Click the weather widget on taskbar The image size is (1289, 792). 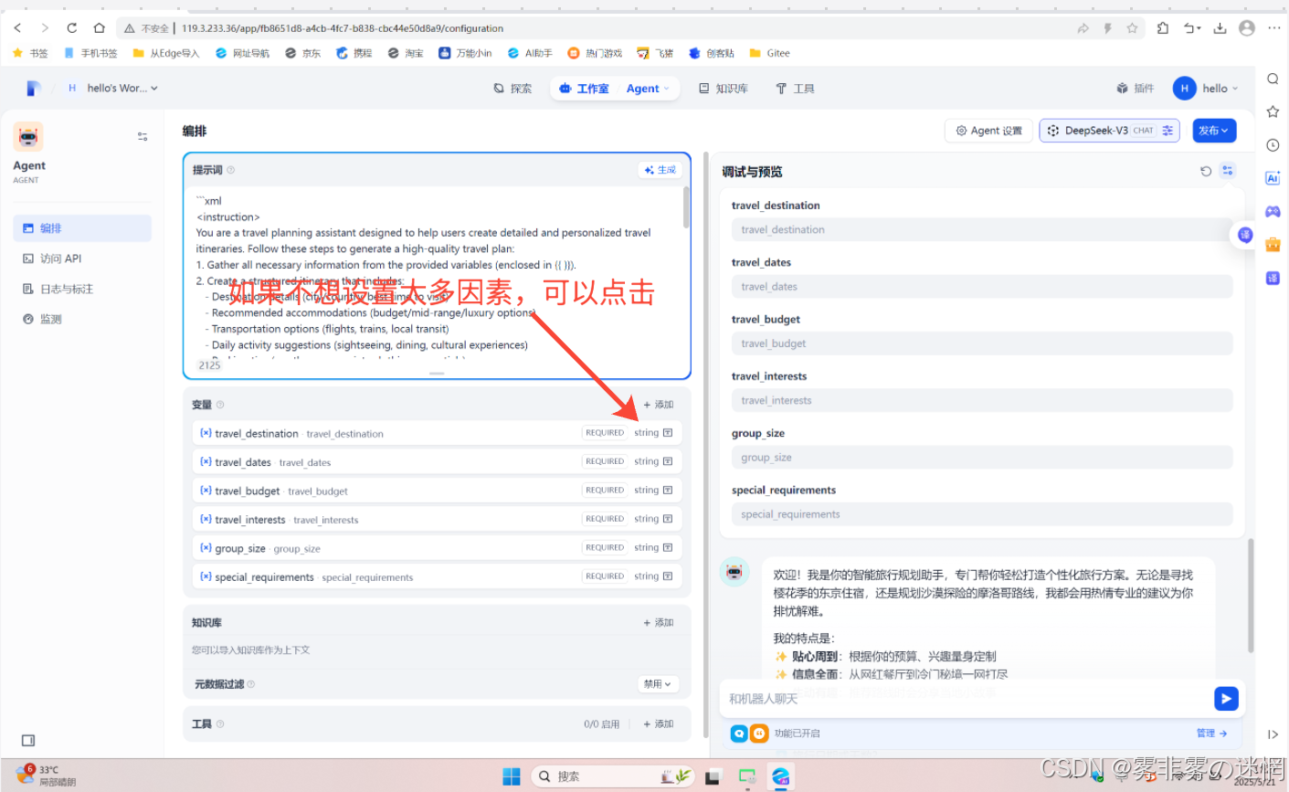tap(46, 776)
